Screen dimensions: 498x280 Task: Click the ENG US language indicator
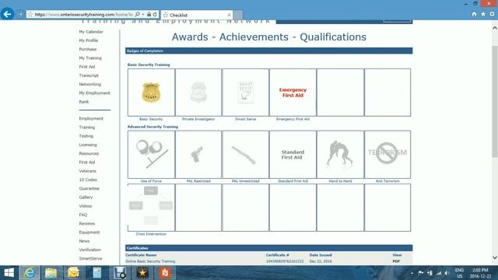coord(459,273)
